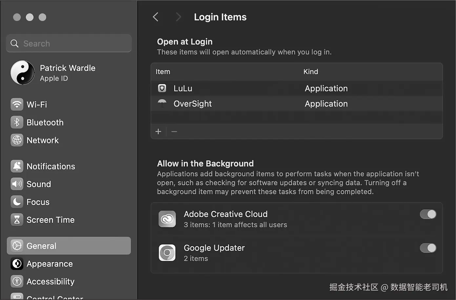
Task: Select the OverSight login item row
Action: (x=297, y=104)
